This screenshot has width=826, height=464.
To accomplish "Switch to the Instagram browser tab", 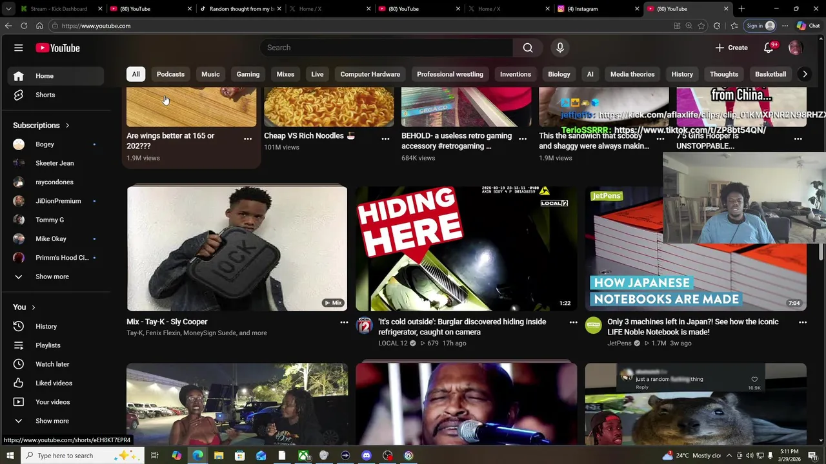I will (x=597, y=9).
